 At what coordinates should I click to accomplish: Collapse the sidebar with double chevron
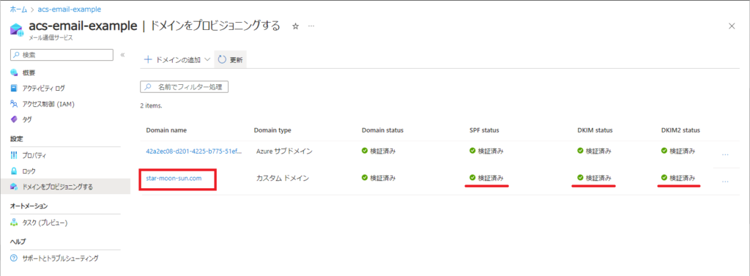pos(122,55)
